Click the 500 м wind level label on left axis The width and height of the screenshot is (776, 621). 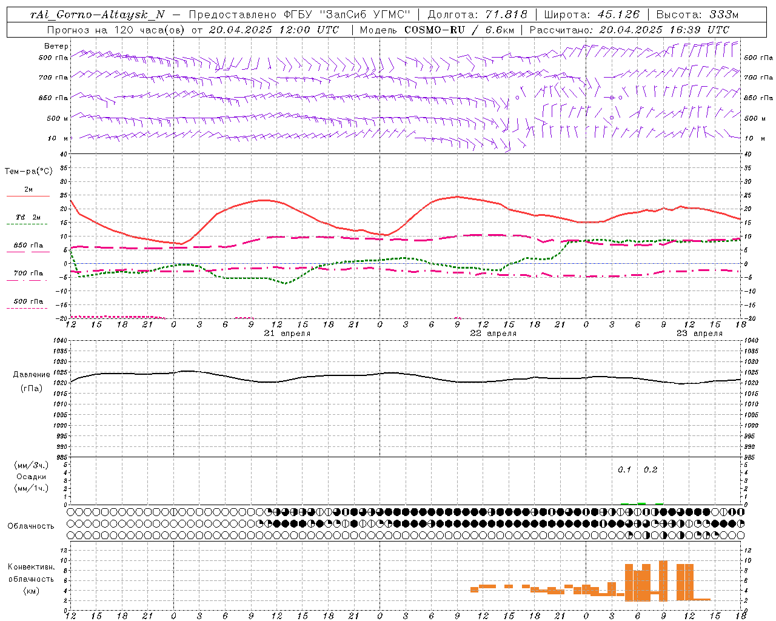click(58, 118)
